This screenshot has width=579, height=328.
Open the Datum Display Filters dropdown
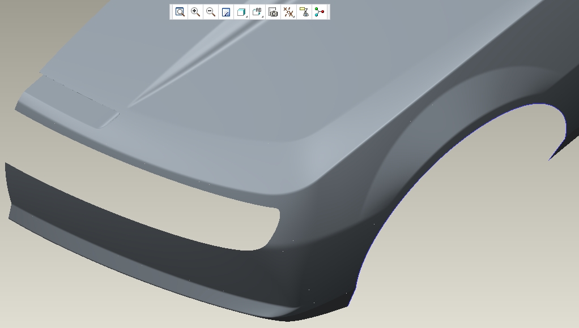[x=288, y=12]
